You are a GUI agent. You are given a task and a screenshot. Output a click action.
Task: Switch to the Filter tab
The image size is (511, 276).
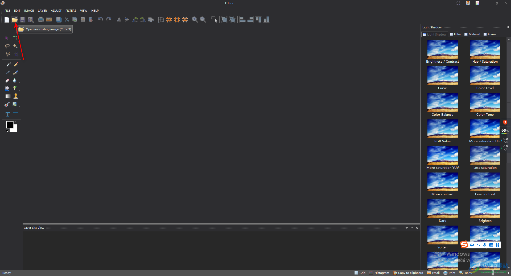pyautogui.click(x=455, y=34)
